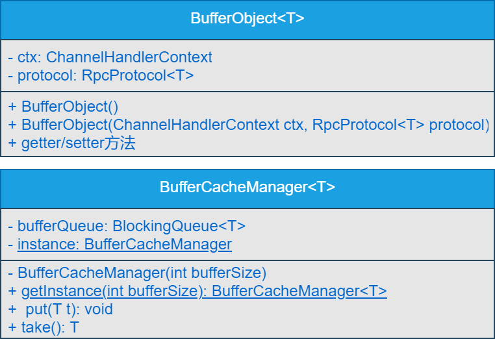Viewport: 495px width, 339px height.
Task: Open the underlined "instance: BufferCacheManager" field
Action: [124, 244]
